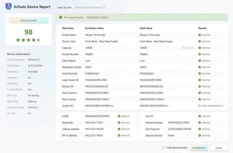The image size is (233, 153).
Task: Click the green check icon beside No issues found
Action: (x=61, y=17)
